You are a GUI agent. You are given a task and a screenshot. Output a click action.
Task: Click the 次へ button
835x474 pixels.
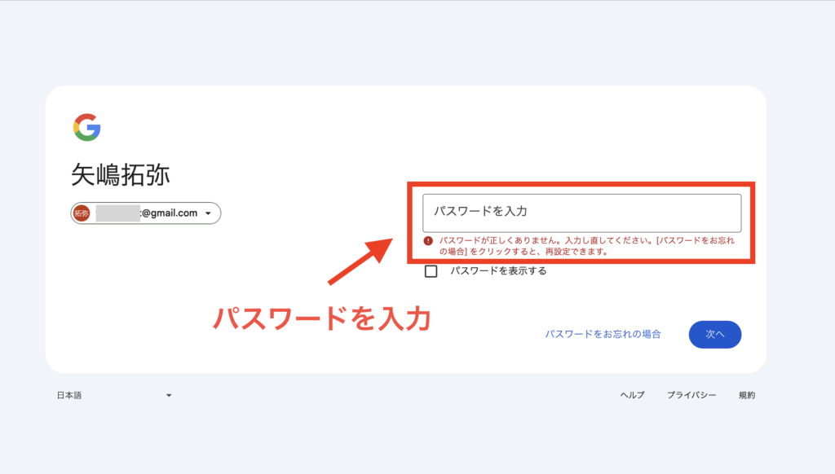(714, 335)
